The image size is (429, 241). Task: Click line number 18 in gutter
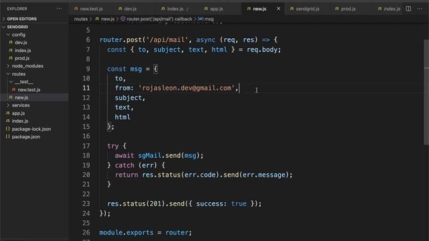[x=86, y=155]
